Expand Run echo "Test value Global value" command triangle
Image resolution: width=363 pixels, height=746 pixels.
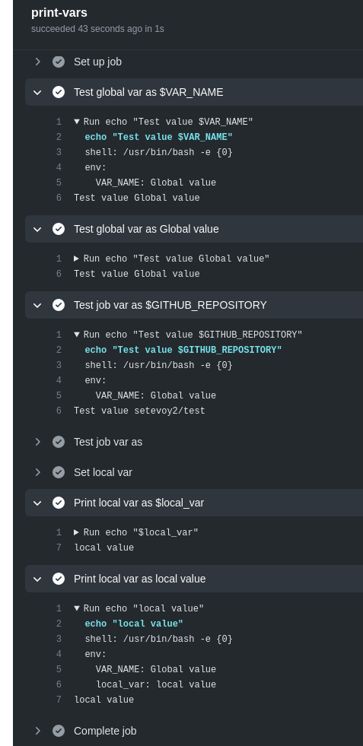coord(76,259)
